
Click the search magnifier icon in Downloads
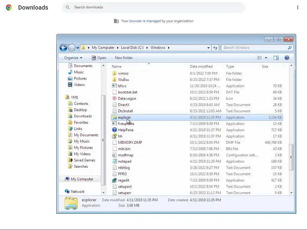67,7
